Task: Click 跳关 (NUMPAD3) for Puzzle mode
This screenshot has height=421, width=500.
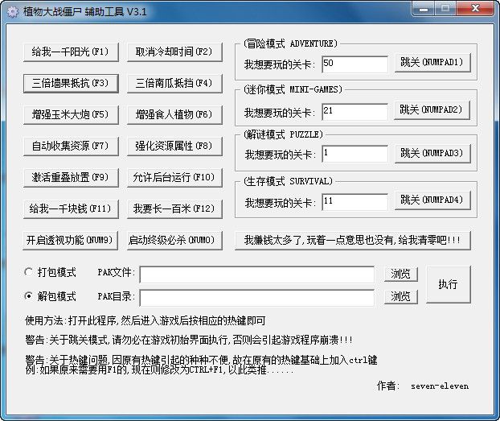Action: [x=432, y=154]
